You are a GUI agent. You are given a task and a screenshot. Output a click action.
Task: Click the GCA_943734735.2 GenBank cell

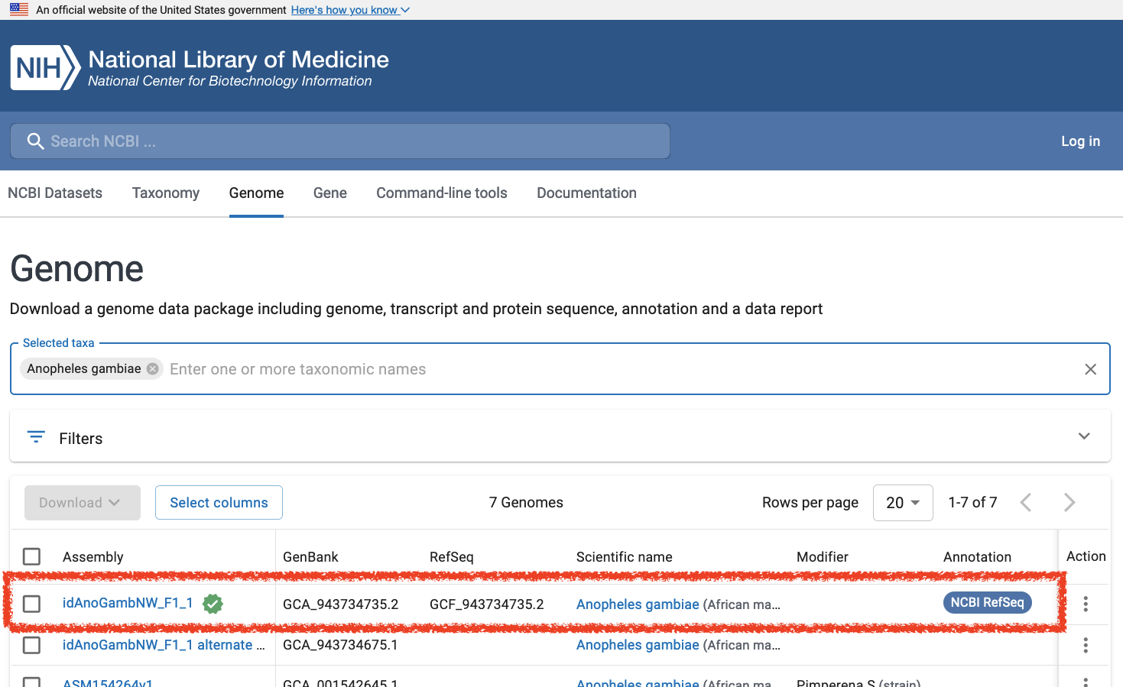(341, 604)
